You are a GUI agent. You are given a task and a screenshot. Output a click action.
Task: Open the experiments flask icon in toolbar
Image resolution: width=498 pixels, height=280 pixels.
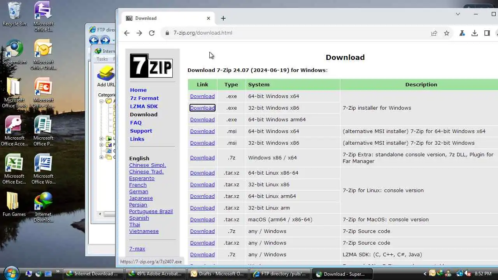(462, 33)
